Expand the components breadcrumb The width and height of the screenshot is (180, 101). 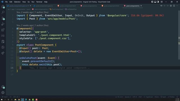(21, 9)
